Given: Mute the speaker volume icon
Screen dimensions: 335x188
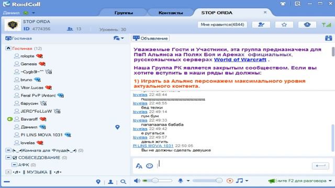Looking at the screenshot, I should (x=137, y=181).
